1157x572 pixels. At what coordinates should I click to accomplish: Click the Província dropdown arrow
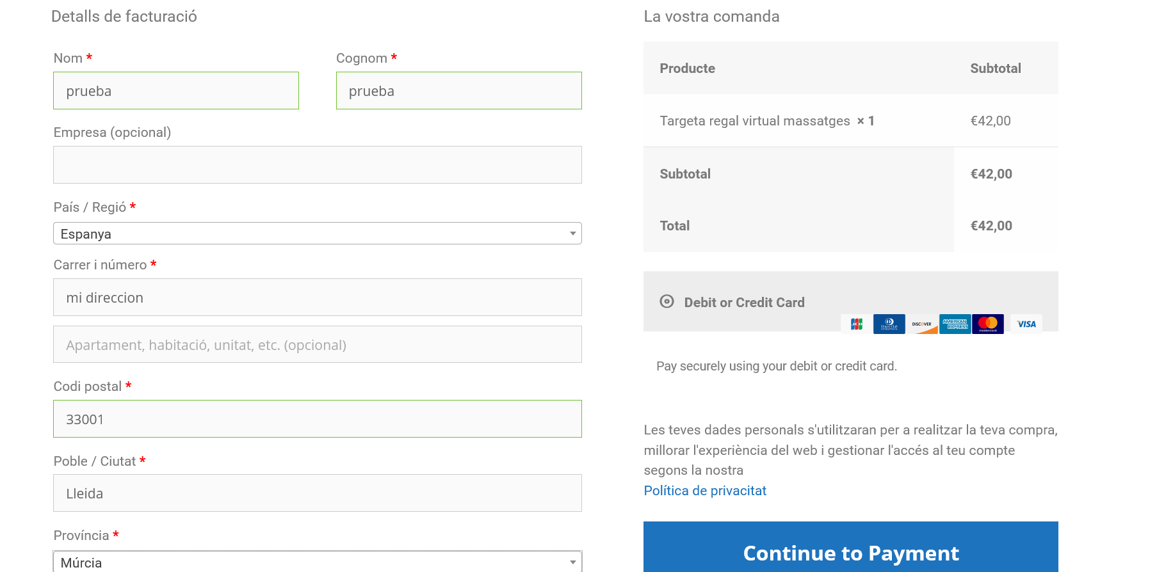(572, 562)
